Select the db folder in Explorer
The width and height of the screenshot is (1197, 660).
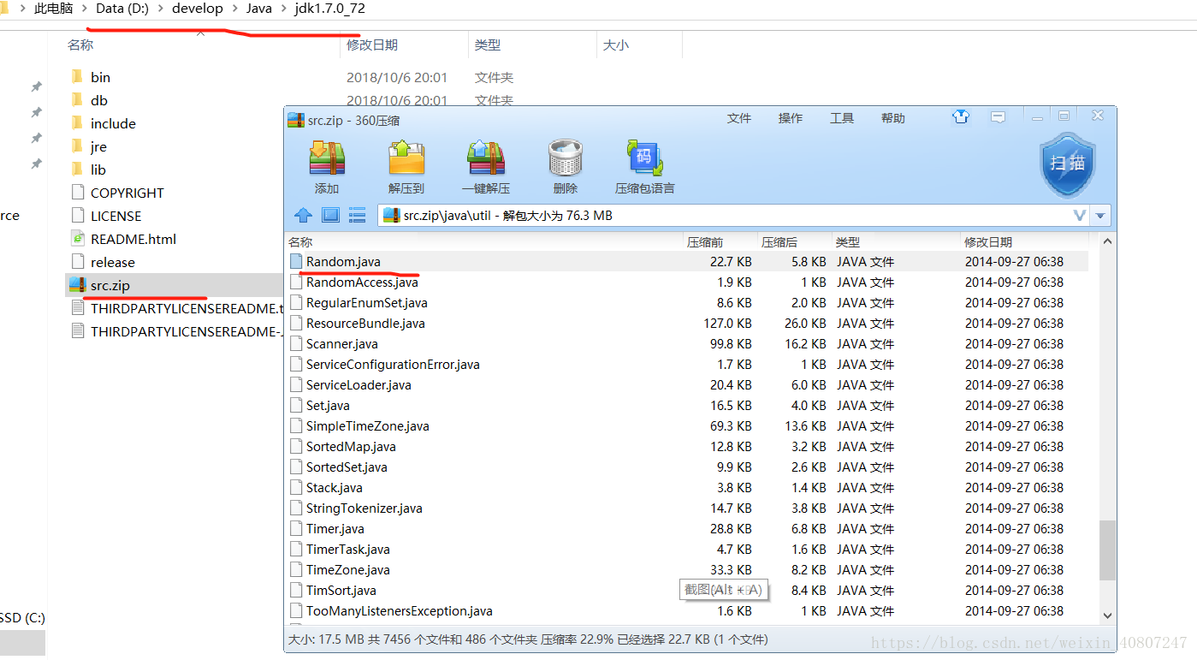pyautogui.click(x=88, y=100)
